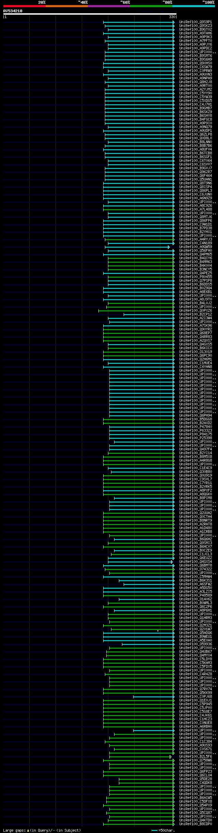Click the white query sequence ruler bar
Screen dimensions: 218x833
click(x=90, y=14)
